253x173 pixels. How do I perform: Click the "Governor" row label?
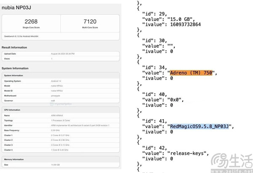click(x=8, y=101)
